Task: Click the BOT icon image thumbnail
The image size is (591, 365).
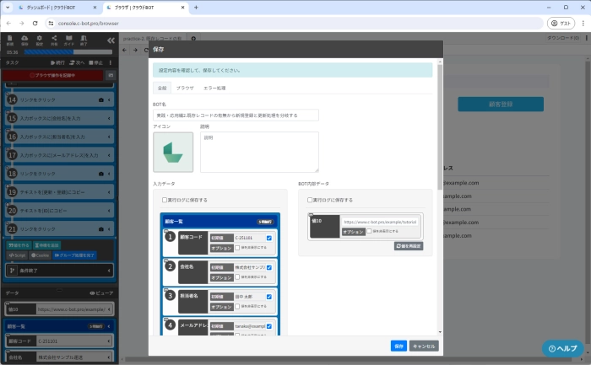Action: (173, 152)
